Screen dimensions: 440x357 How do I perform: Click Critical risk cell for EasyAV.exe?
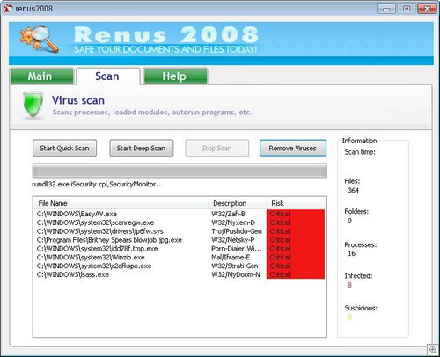(x=296, y=214)
